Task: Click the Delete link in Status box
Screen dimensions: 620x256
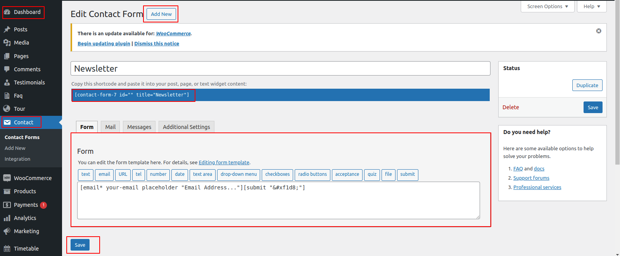Action: pyautogui.click(x=511, y=107)
